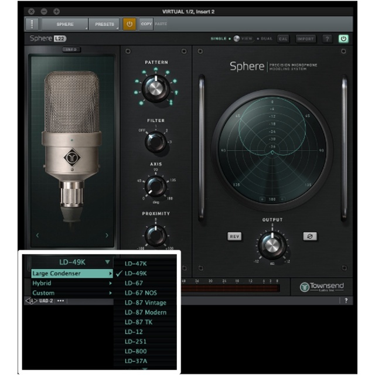The height and width of the screenshot is (375, 375).
Task: Select LD-47K microphone model
Action: [x=135, y=264]
